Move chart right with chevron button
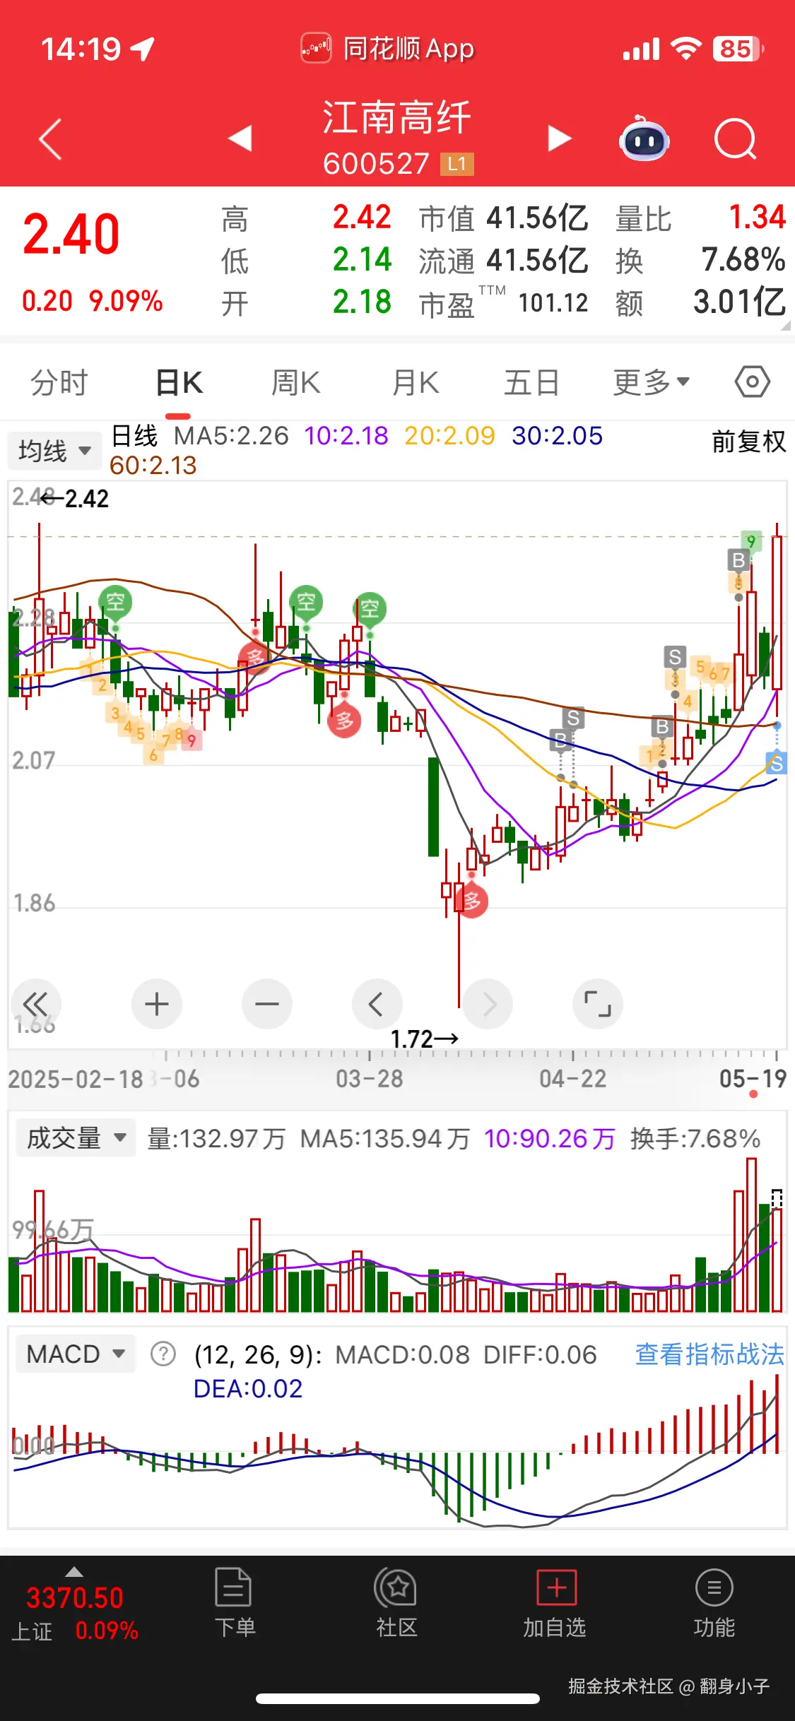This screenshot has height=1721, width=795. click(x=488, y=1004)
